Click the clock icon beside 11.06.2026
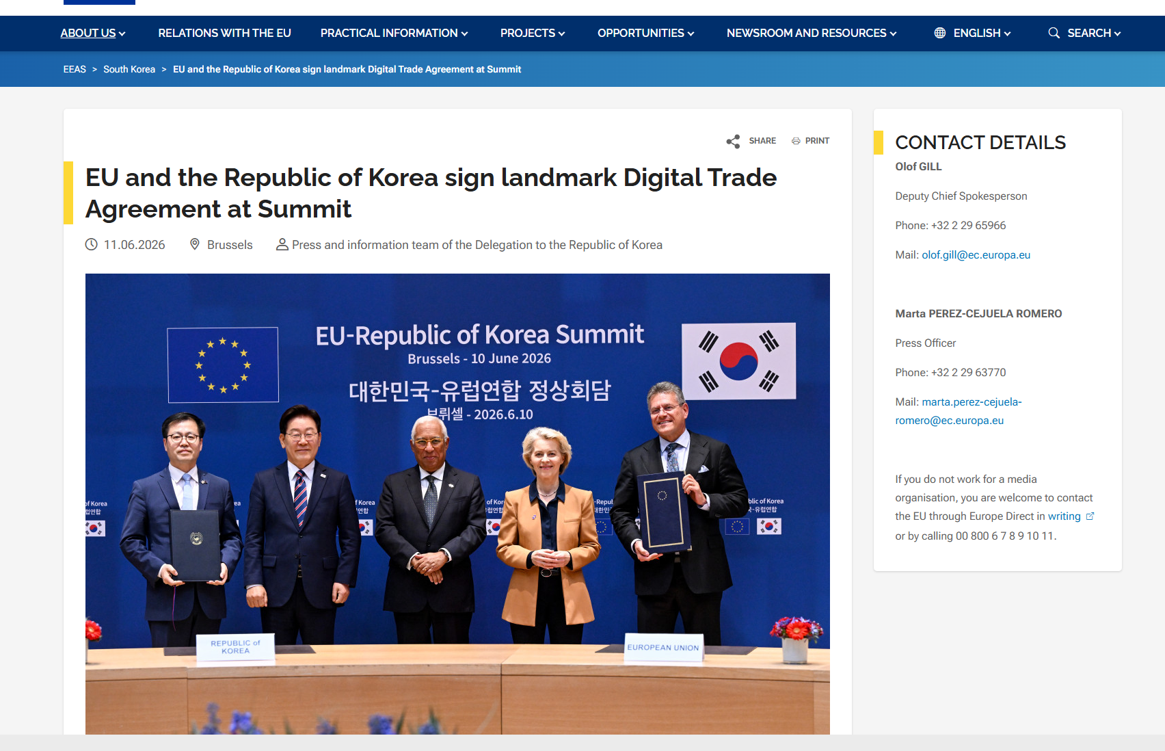The width and height of the screenshot is (1165, 751). (92, 244)
